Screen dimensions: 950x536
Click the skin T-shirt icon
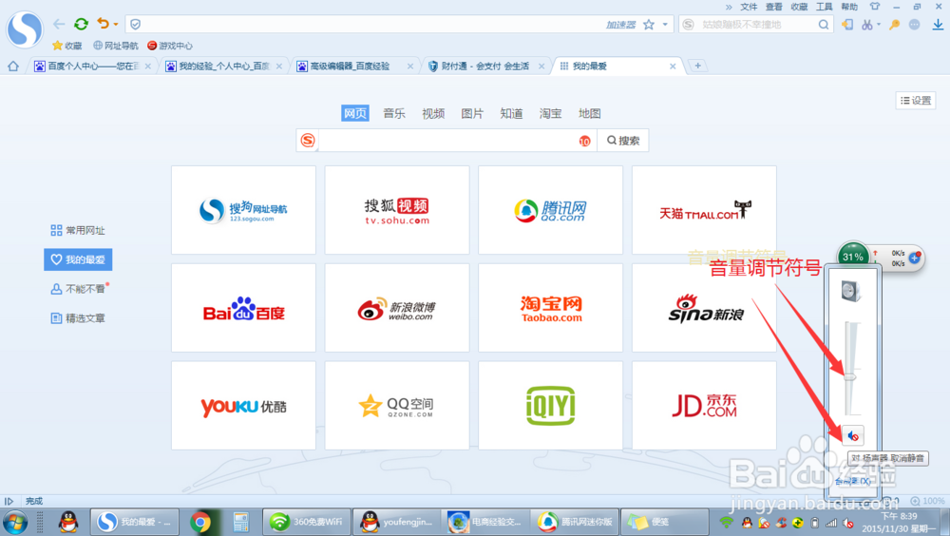[874, 7]
